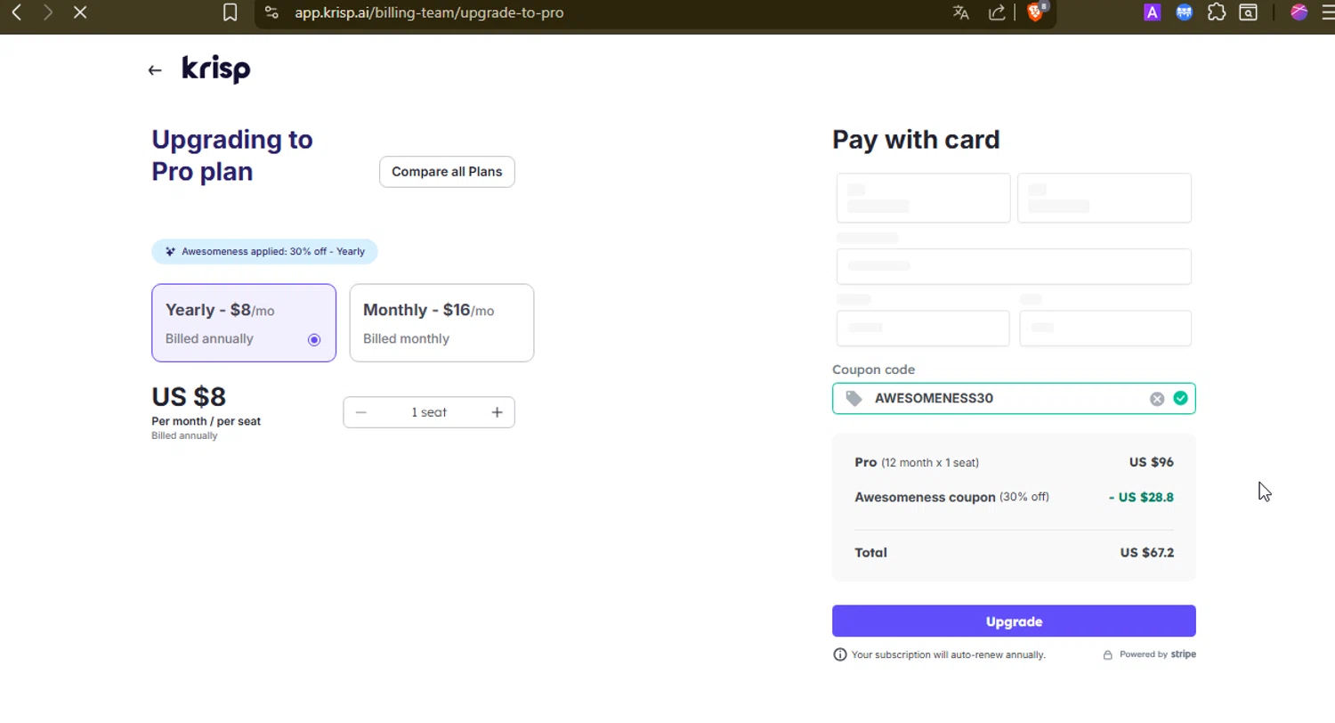This screenshot has width=1335, height=723.
Task: Select the Monthly $16/mo plan
Action: click(x=441, y=323)
